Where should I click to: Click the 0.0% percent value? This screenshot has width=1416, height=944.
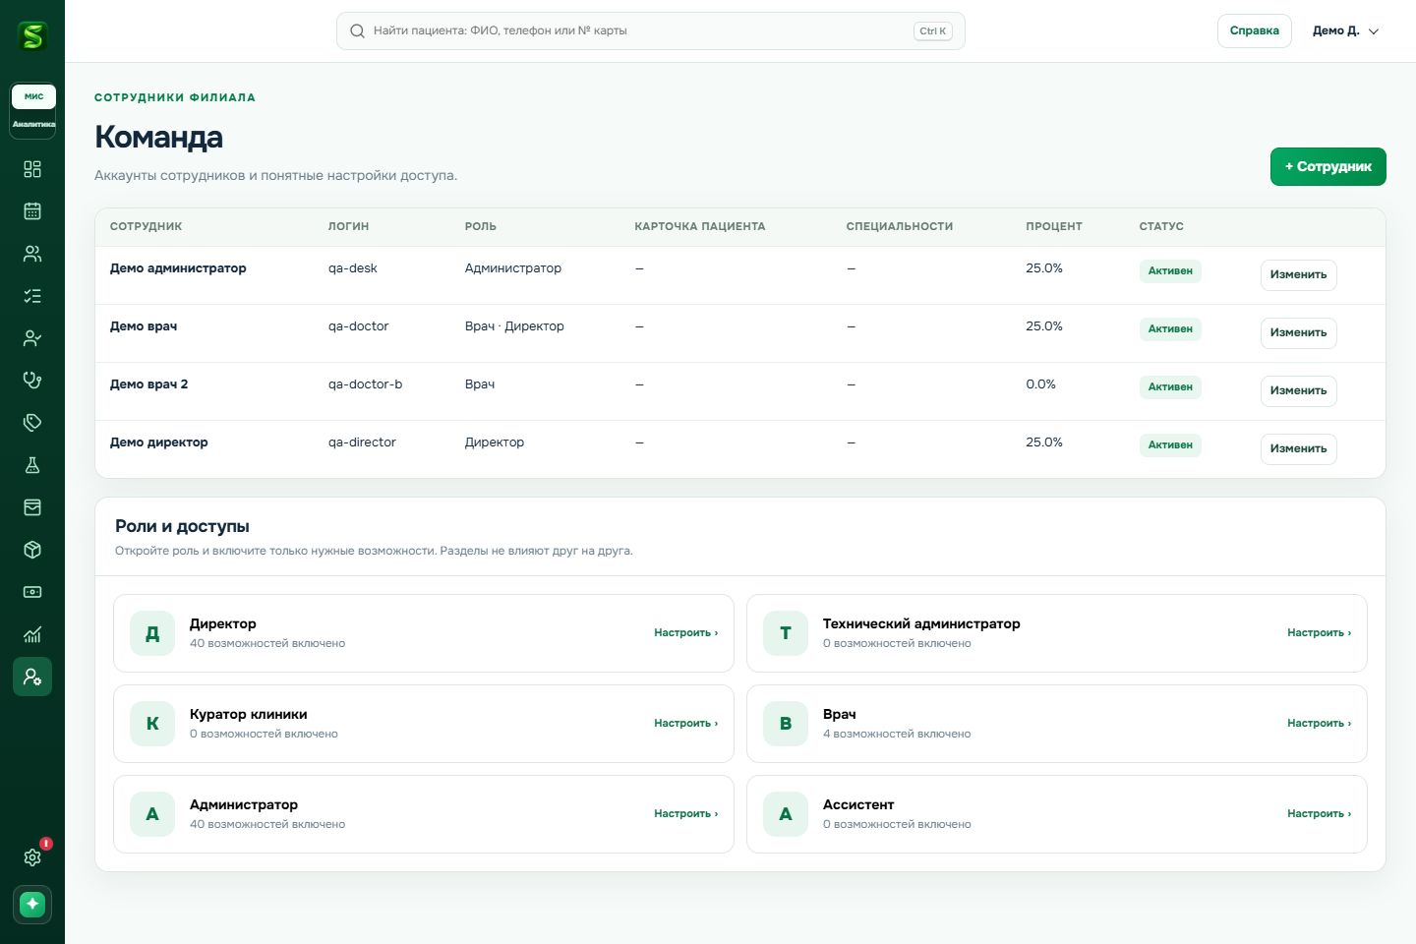pyautogui.click(x=1040, y=384)
